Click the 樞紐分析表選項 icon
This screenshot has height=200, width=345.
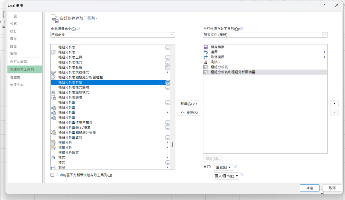click(53, 97)
